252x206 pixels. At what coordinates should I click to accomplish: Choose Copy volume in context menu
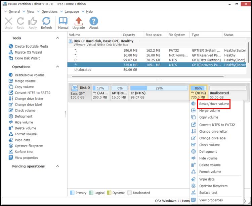pos(217,117)
